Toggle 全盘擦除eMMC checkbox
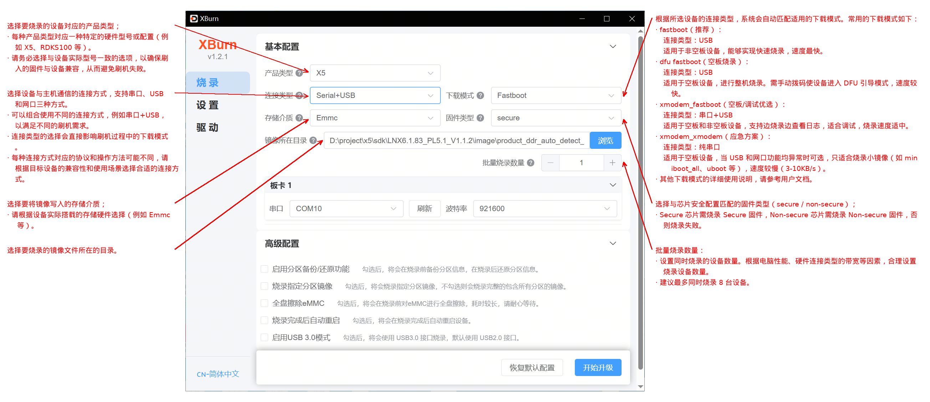 (x=264, y=303)
